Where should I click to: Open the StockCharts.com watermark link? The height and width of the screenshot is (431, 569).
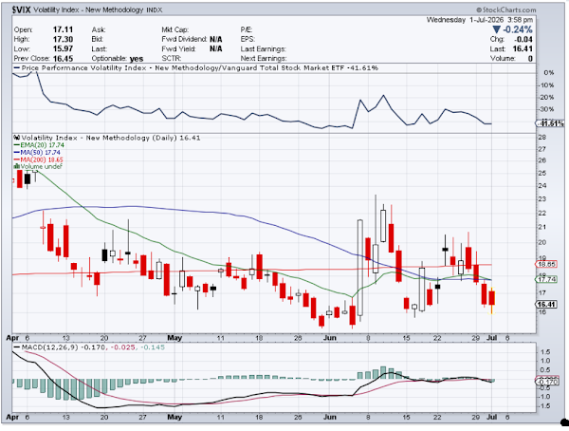(506, 9)
